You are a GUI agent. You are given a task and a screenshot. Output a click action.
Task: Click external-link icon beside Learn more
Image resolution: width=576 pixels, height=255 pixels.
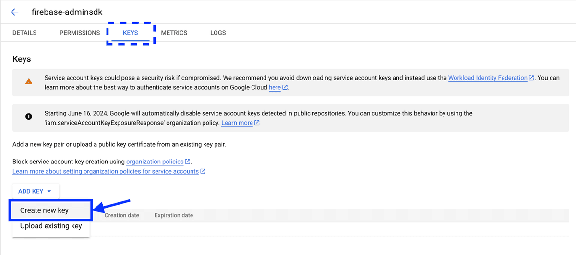(x=257, y=123)
